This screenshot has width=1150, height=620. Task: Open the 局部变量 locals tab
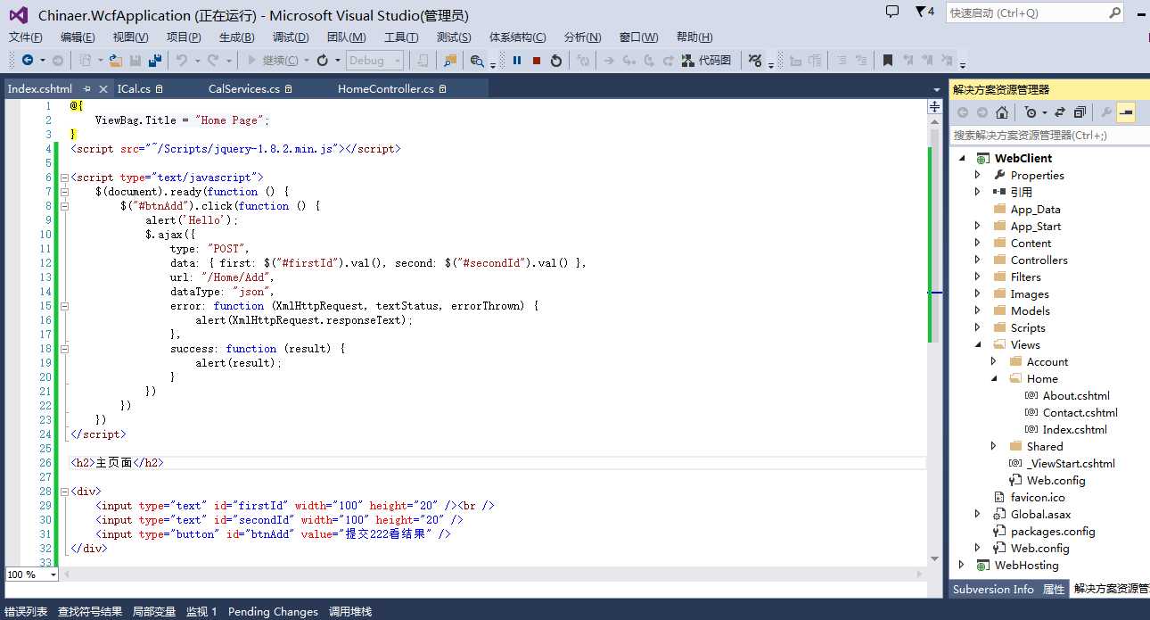point(154,611)
